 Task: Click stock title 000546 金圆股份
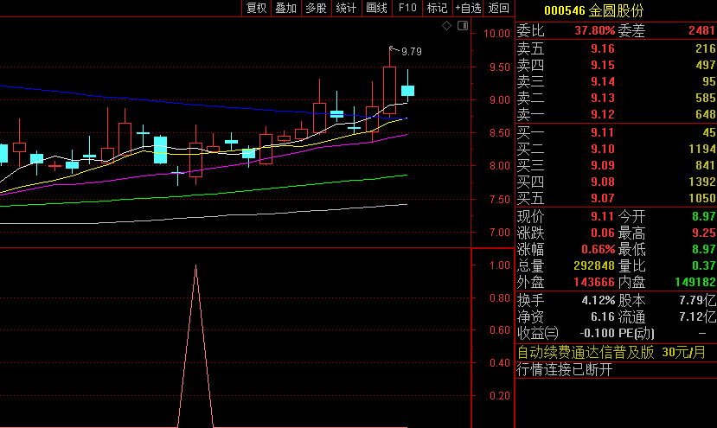(x=594, y=10)
